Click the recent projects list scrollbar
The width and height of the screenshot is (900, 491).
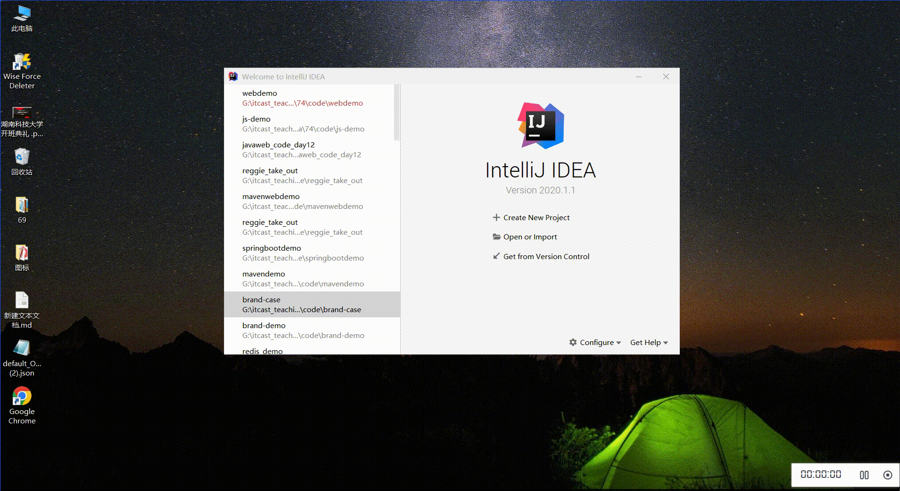pos(397,112)
